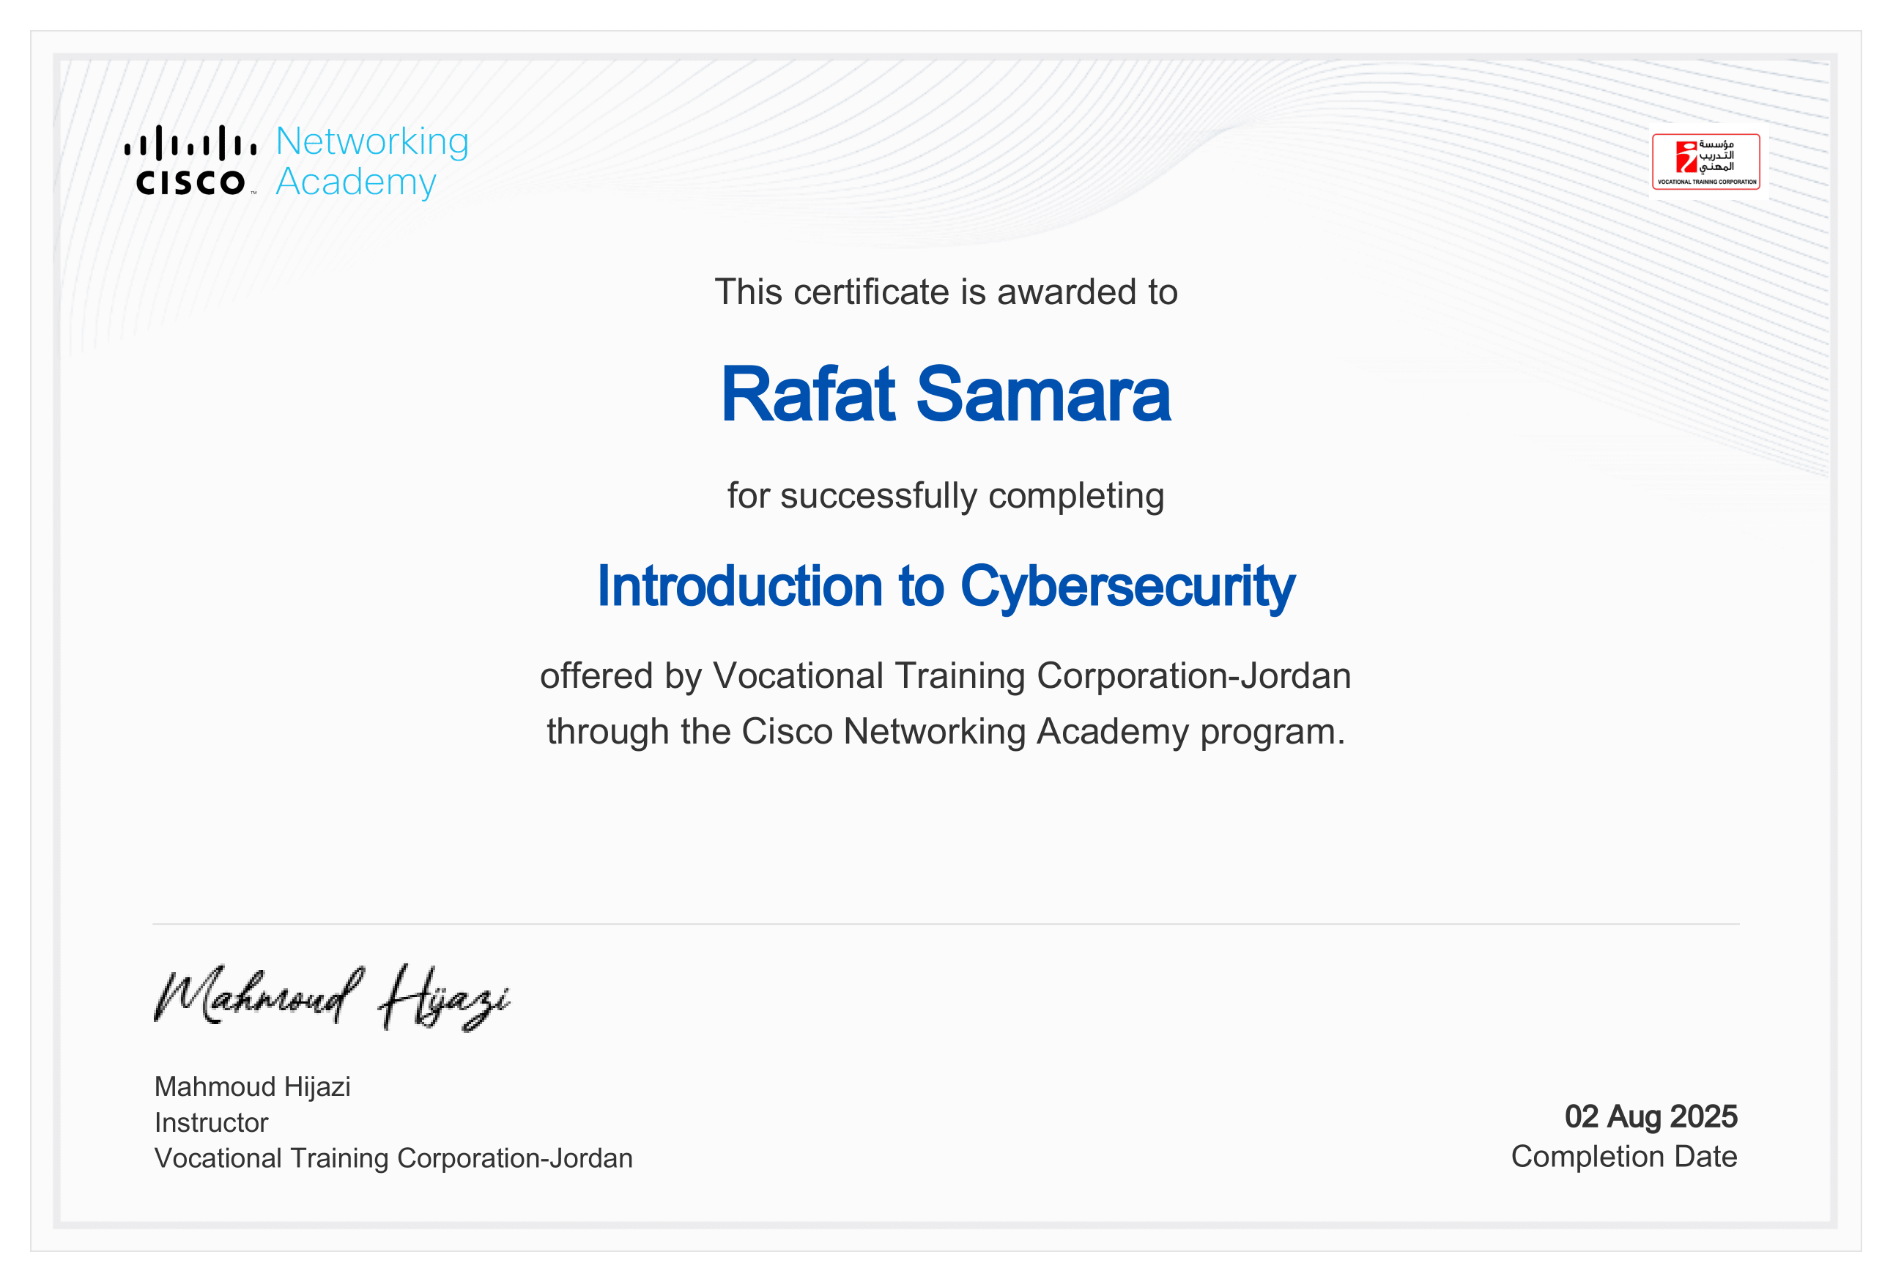1893x1282 pixels.
Task: Click the Networking Academy logo text
Action: 371,161
